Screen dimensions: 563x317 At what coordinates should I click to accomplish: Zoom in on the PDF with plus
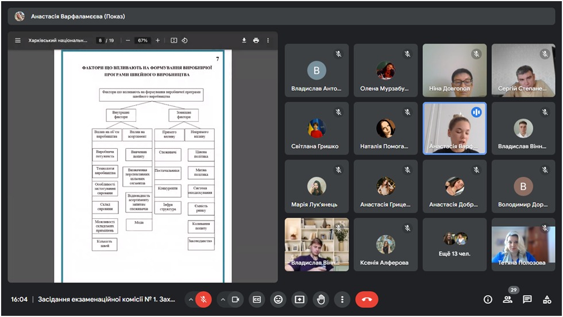tap(158, 41)
